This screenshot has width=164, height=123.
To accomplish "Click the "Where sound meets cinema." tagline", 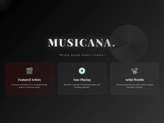I will [82, 55].
